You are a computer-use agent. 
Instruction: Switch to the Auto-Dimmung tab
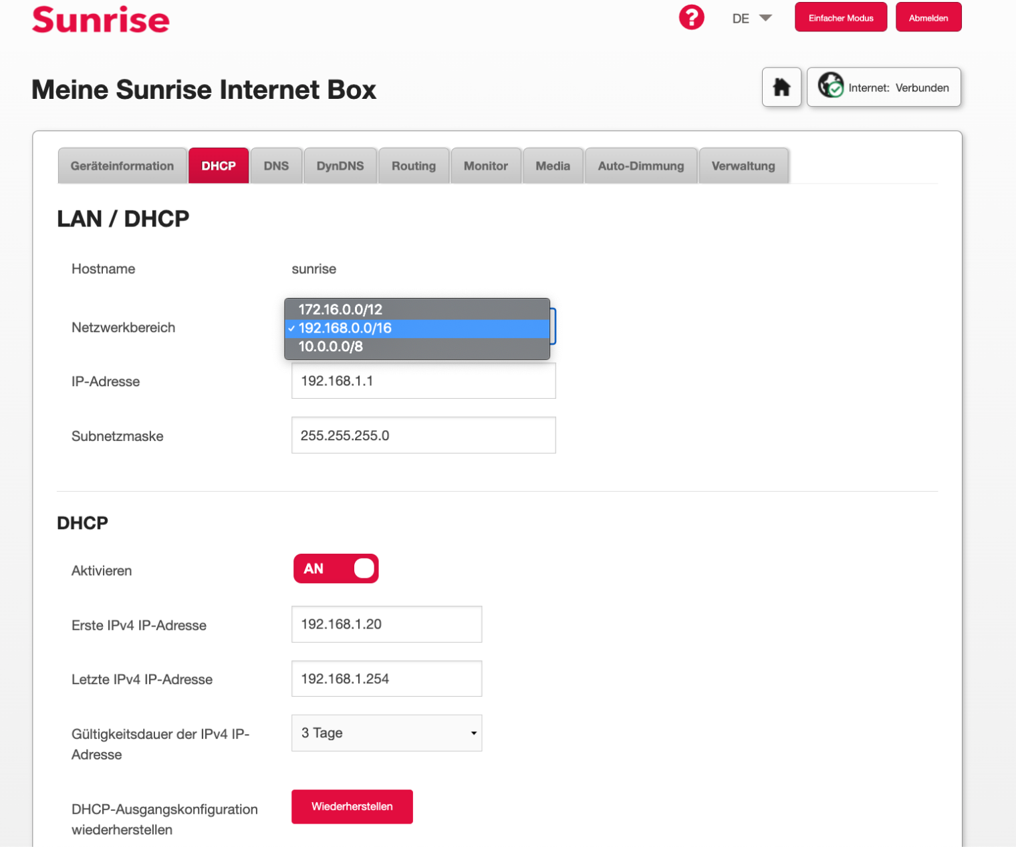(640, 166)
